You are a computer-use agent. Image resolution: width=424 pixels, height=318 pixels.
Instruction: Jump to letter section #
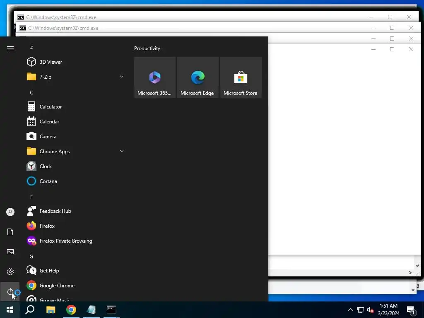coord(31,48)
